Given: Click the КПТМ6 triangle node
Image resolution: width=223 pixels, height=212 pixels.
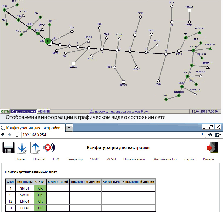Looking at the screenshot, I should [119, 39].
